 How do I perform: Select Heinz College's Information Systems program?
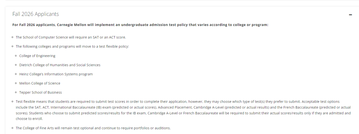[x=56, y=74]
